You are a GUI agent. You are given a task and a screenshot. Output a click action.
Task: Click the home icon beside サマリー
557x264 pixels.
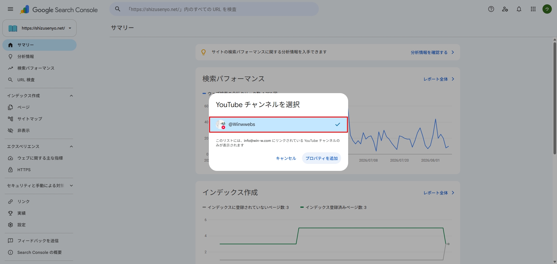coord(10,45)
